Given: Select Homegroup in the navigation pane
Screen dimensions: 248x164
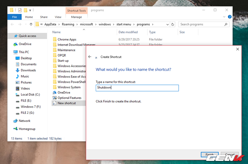Looking at the screenshot, I should point(27,129).
